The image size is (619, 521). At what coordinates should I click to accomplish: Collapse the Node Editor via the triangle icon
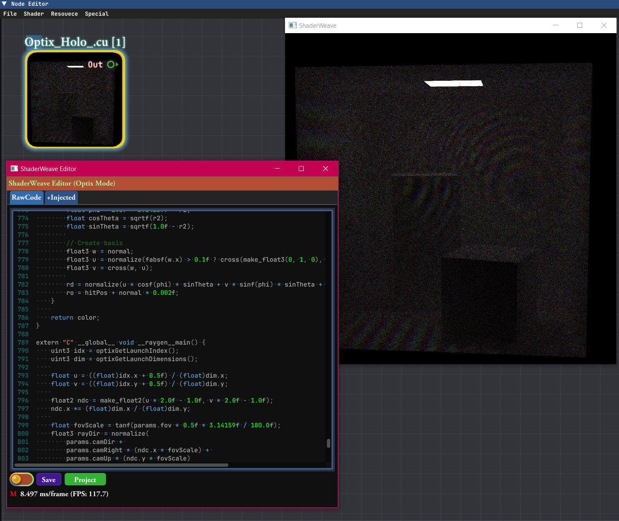pos(4,4)
